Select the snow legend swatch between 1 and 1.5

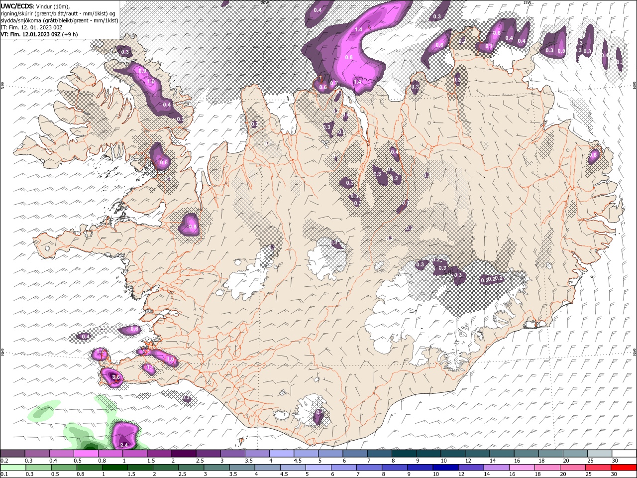click(134, 454)
